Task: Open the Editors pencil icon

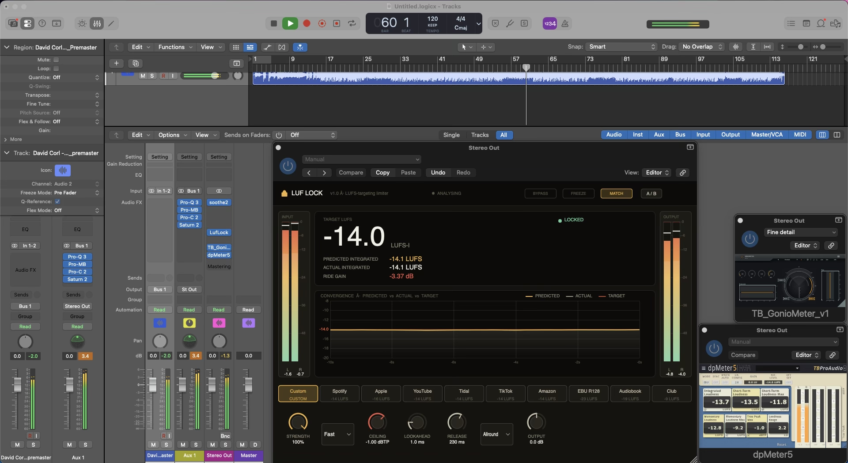Action: [111, 23]
